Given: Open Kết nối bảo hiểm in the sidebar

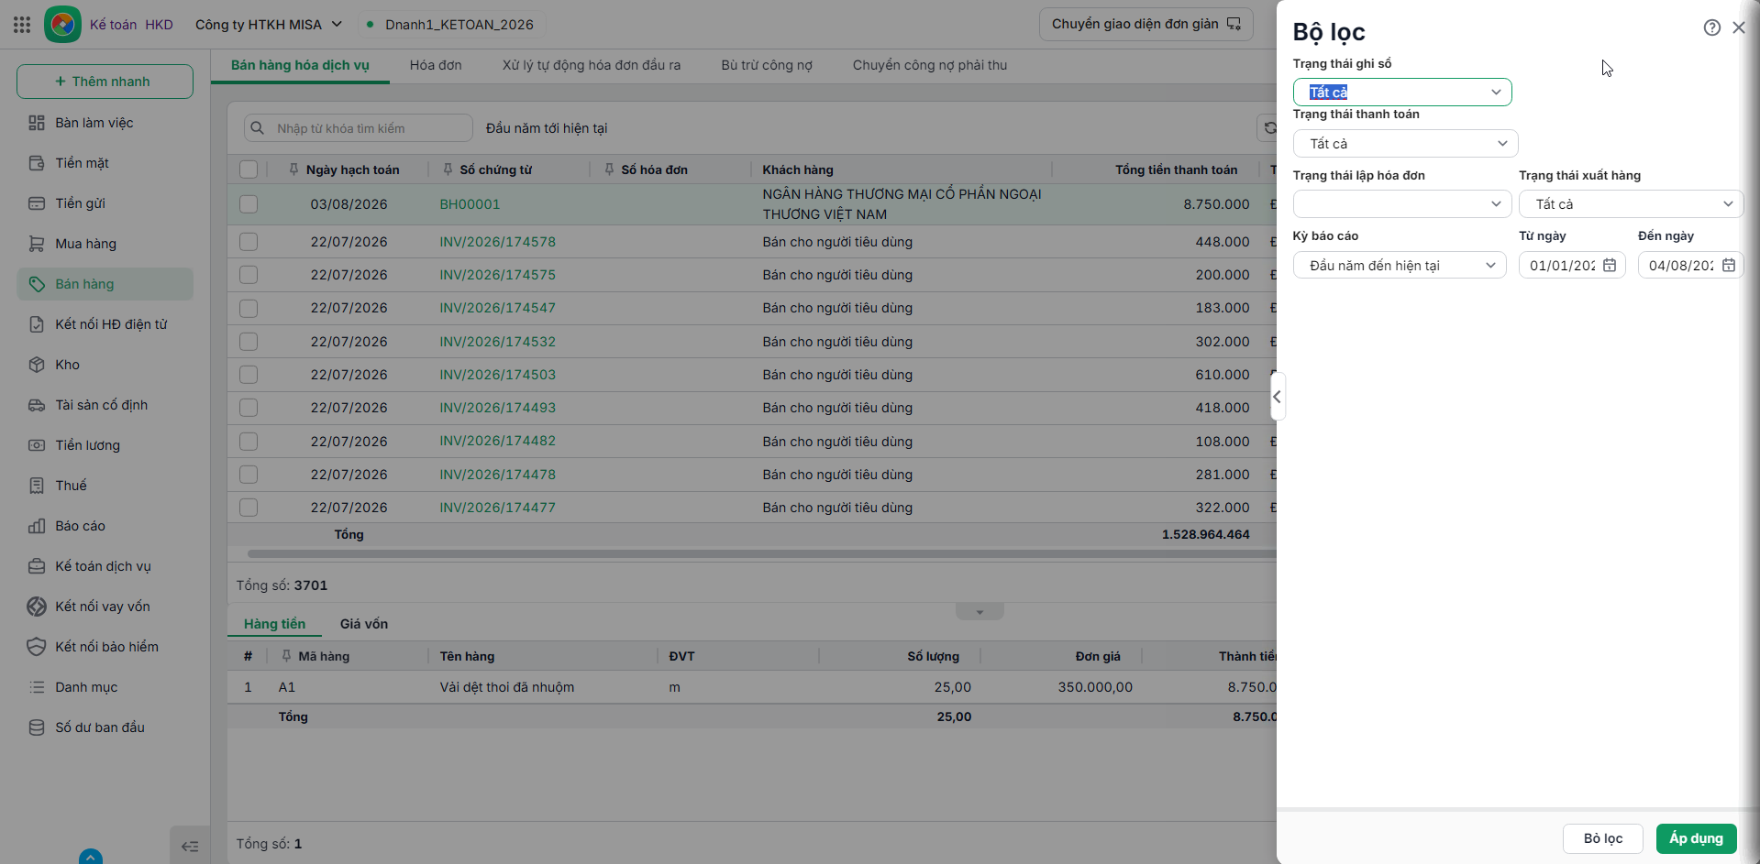Looking at the screenshot, I should tap(105, 647).
